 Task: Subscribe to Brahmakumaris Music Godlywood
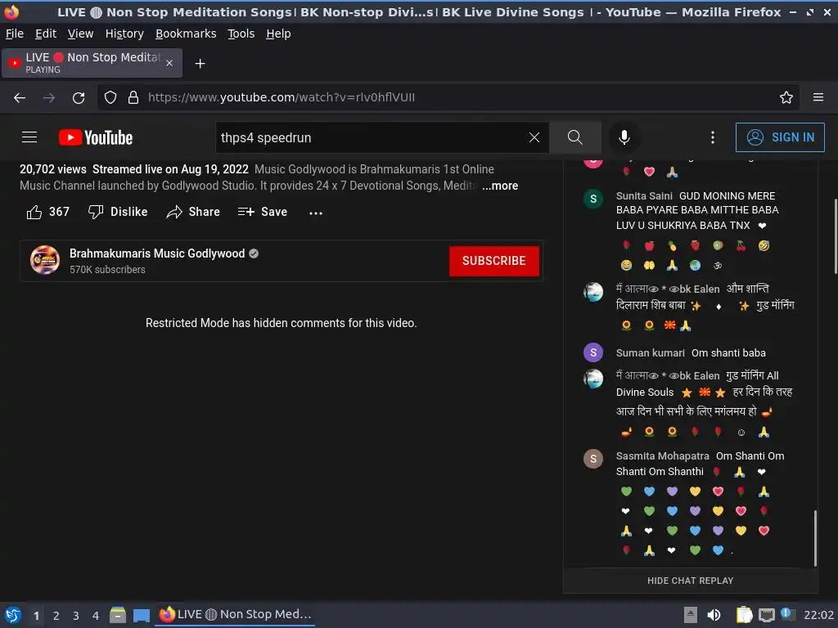pos(493,261)
